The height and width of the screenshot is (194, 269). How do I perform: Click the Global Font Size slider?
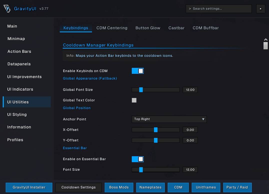coord(155,90)
